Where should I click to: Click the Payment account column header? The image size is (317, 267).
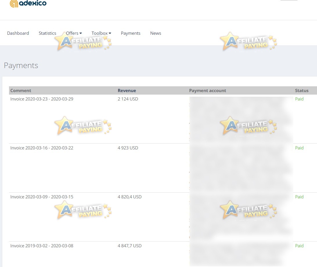pyautogui.click(x=208, y=91)
